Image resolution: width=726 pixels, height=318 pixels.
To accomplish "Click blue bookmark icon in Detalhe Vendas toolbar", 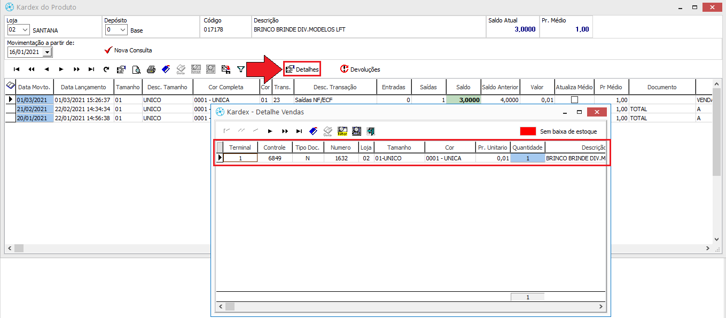I will coord(314,131).
